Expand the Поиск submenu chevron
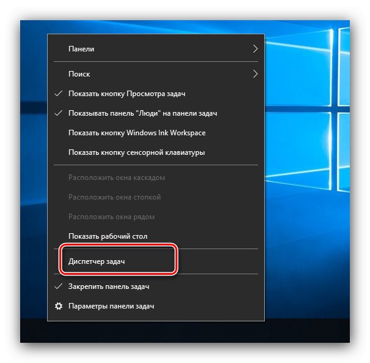370x363 pixels. coord(255,74)
